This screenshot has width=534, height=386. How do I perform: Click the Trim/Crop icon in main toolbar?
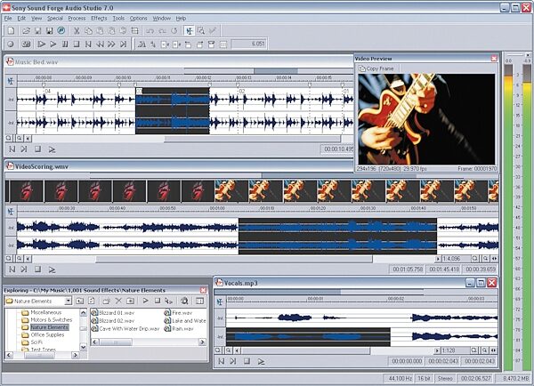click(x=135, y=31)
